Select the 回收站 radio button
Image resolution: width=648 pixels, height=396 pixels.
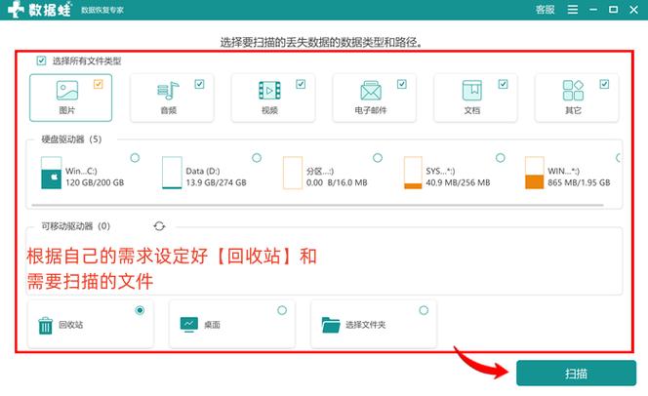140,310
